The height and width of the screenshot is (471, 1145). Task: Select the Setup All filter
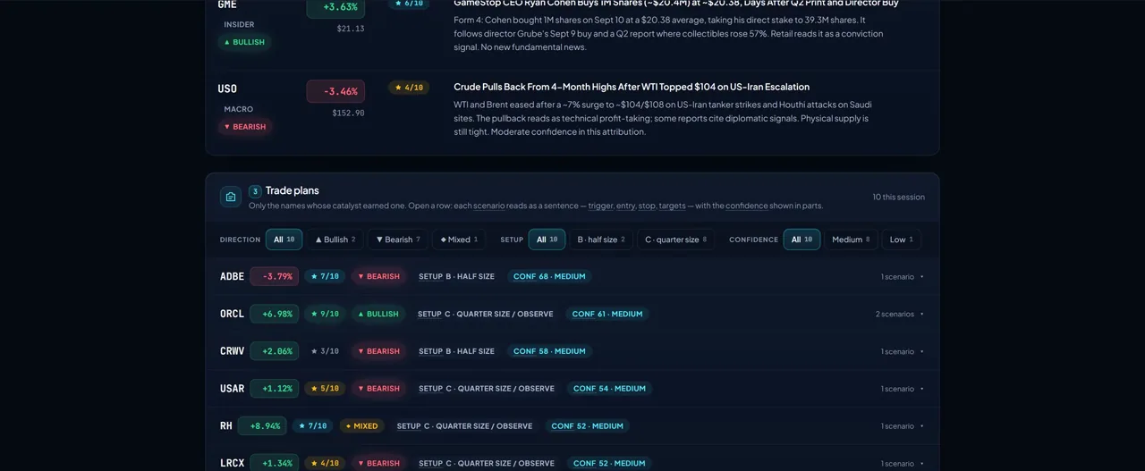pos(547,240)
